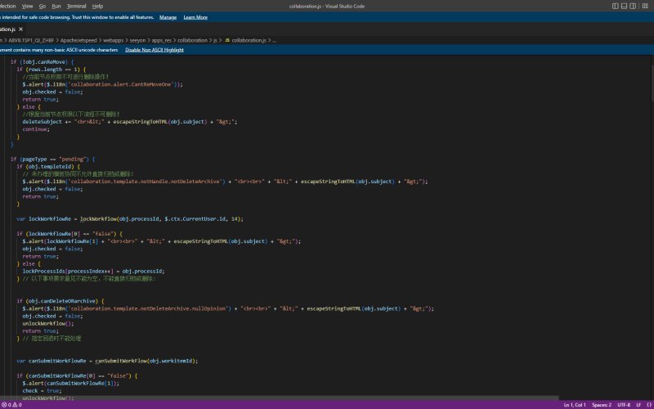Change indentation via Spaces: 2
The image size is (654, 409).
coord(602,405)
